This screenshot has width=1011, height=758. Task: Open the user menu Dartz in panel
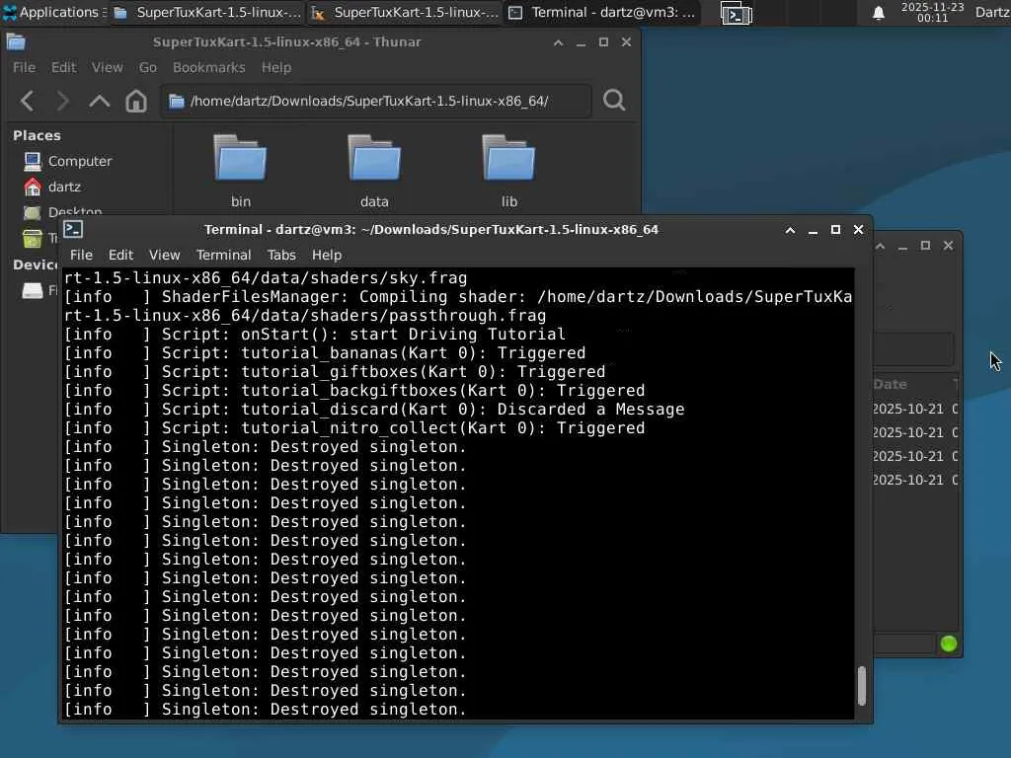991,12
